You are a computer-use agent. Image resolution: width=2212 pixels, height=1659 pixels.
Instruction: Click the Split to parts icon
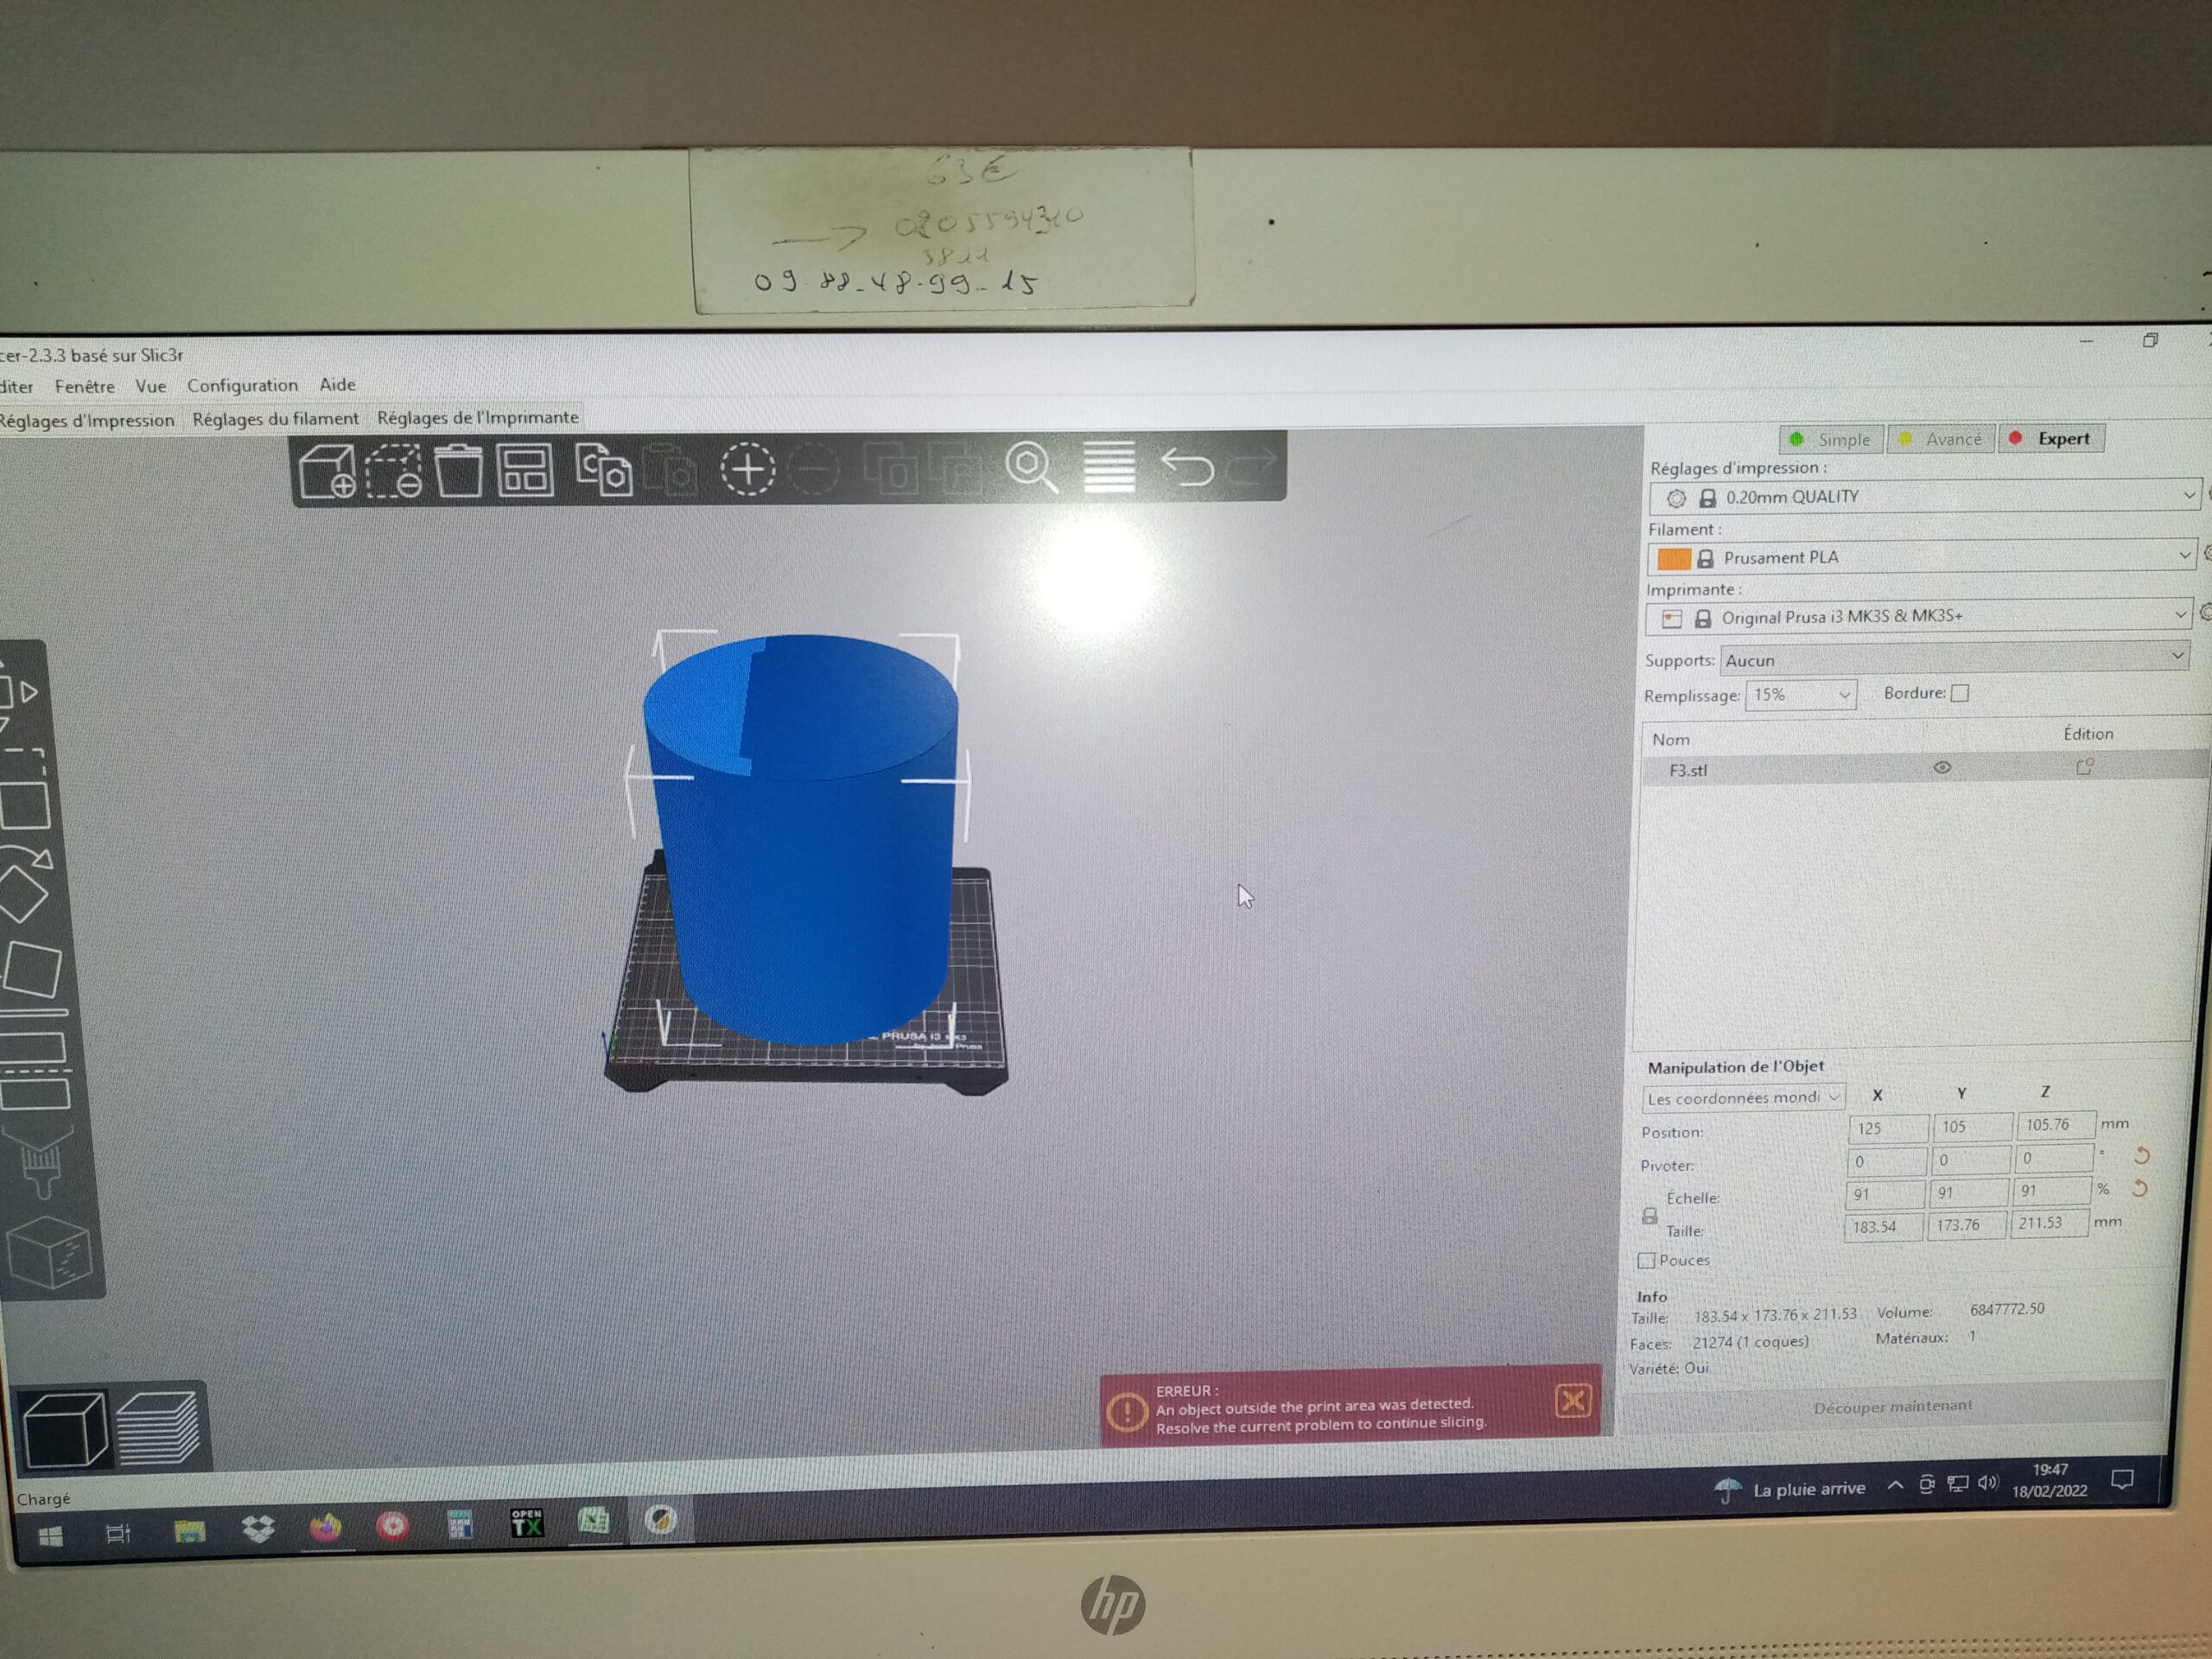click(956, 468)
